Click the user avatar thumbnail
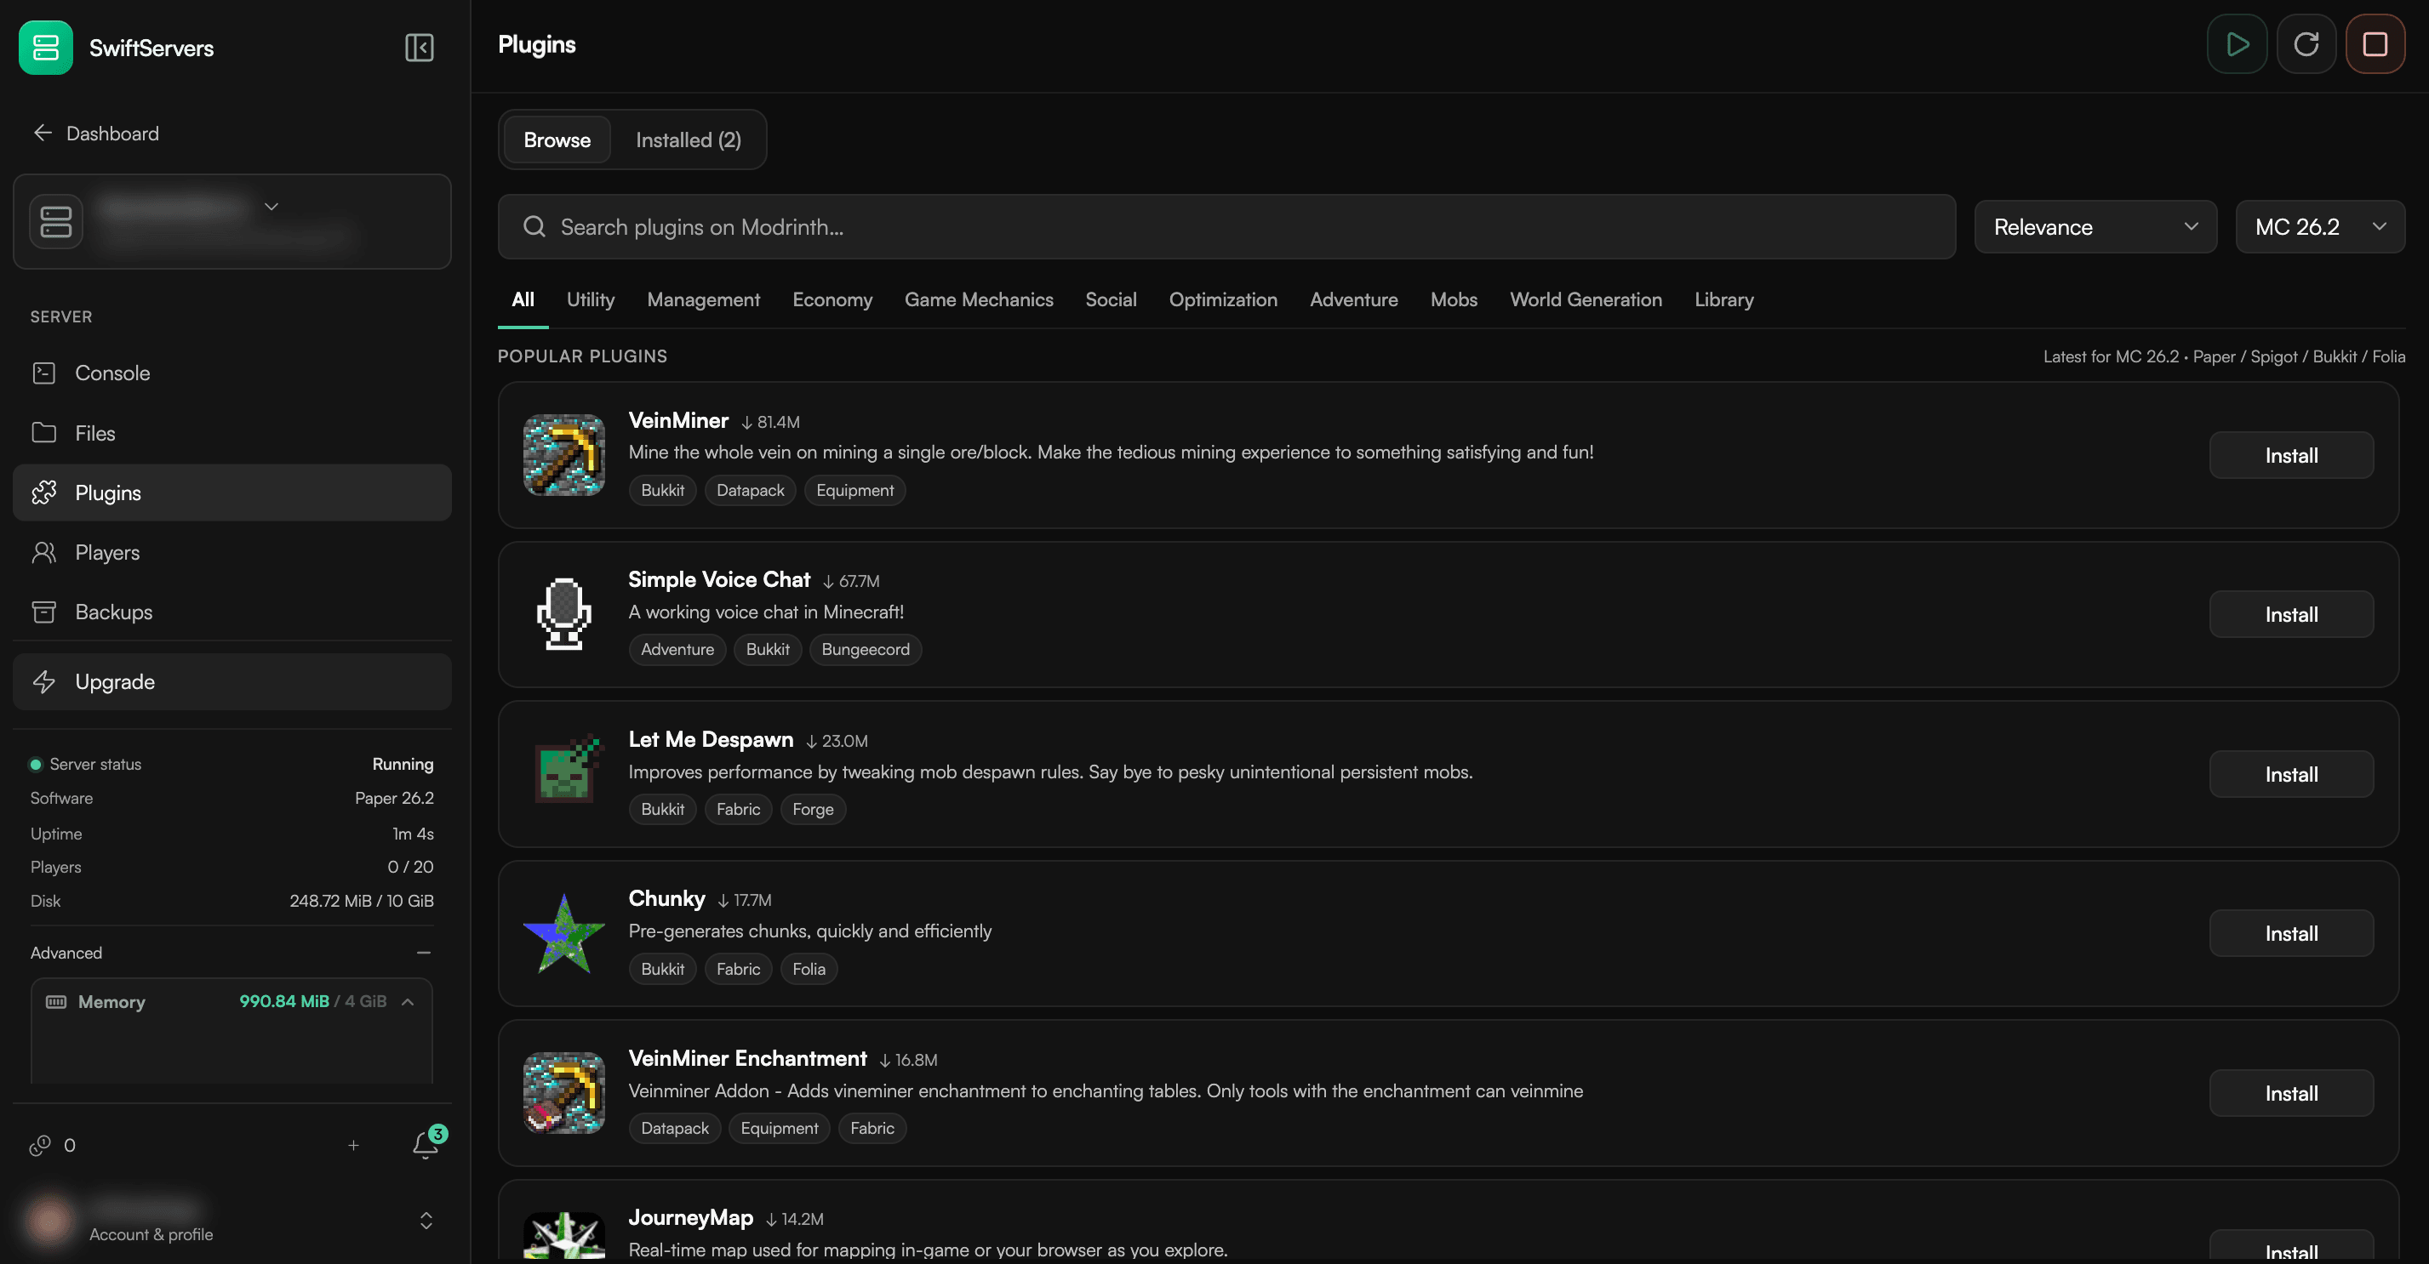The image size is (2429, 1264). 49,1220
